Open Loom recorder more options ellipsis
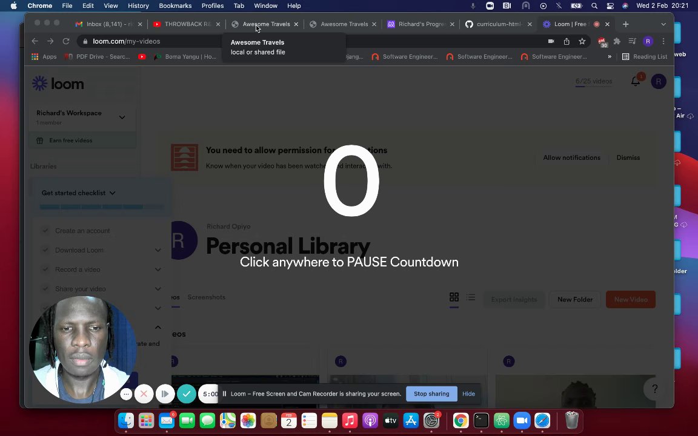 coord(126,394)
